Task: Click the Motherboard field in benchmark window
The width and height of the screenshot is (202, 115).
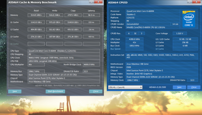Action: pyautogui.click(x=64, y=82)
